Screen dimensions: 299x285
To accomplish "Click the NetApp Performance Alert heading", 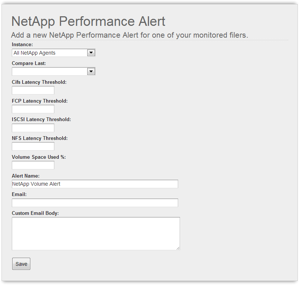I will pyautogui.click(x=88, y=21).
